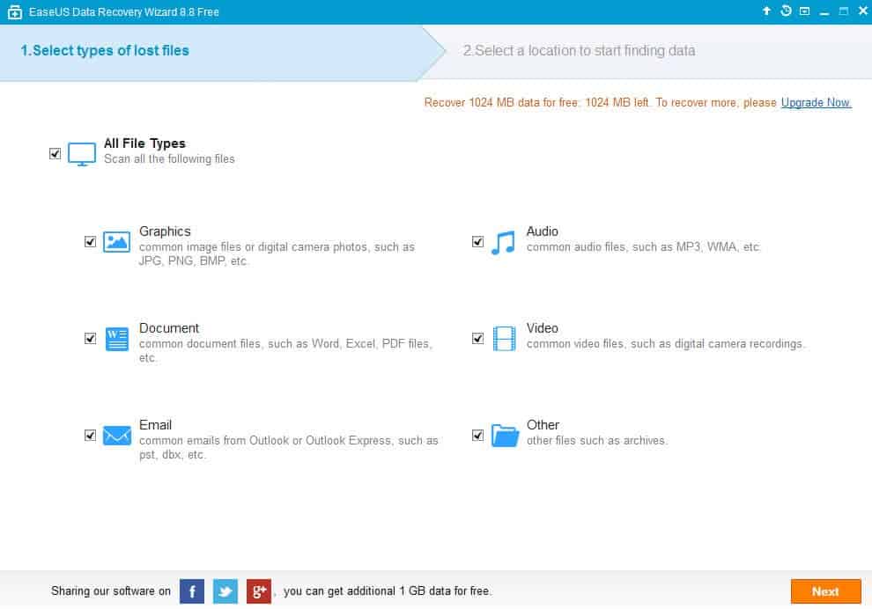Click the upgrade arrow icon in title bar
The image size is (872, 609).
point(766,11)
